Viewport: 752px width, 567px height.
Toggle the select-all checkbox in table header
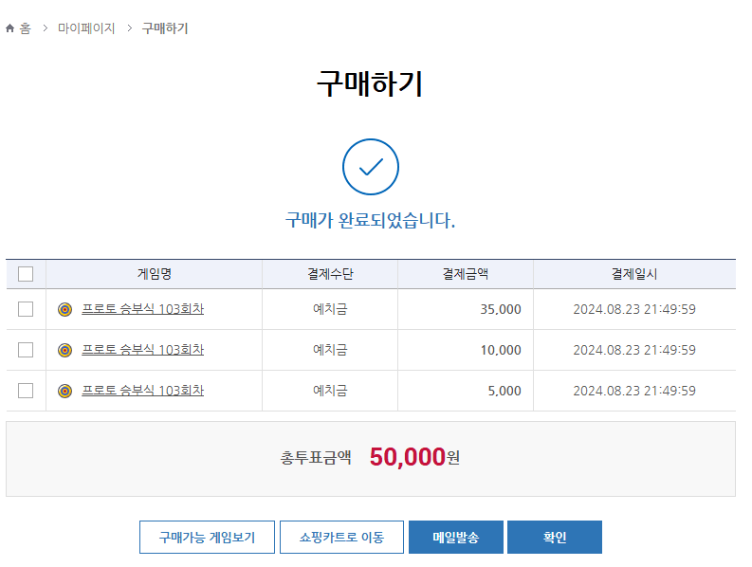[26, 274]
